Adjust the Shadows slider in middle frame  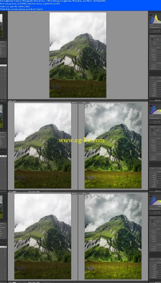coord(159,147)
